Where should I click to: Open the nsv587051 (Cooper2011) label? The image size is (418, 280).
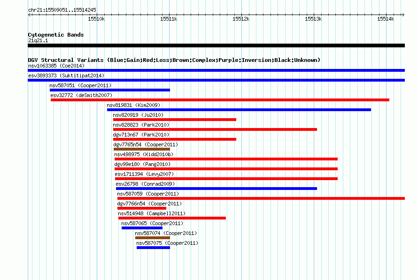click(80, 85)
